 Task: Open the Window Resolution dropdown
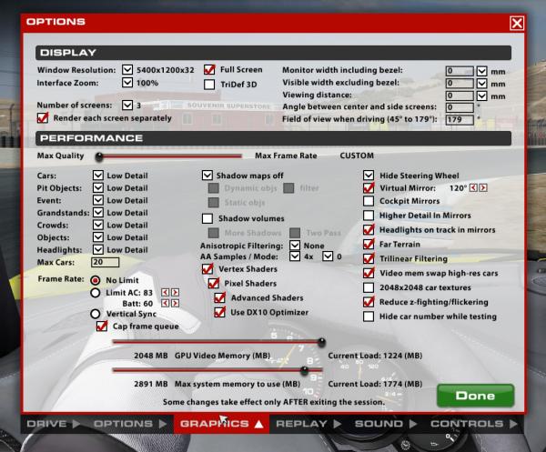tap(126, 70)
